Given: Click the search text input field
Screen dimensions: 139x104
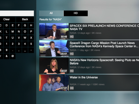Looking at the screenshot, I should [17, 13].
